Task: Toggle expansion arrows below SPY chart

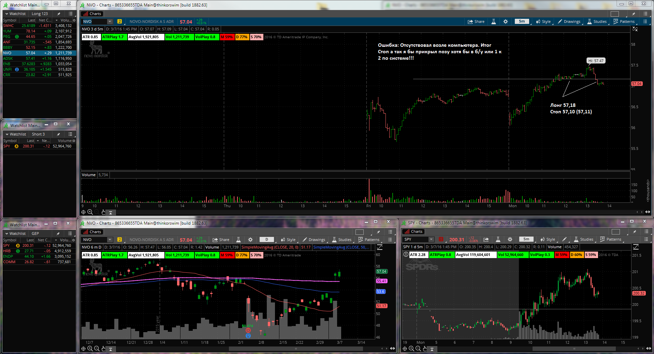Action: tap(649, 349)
